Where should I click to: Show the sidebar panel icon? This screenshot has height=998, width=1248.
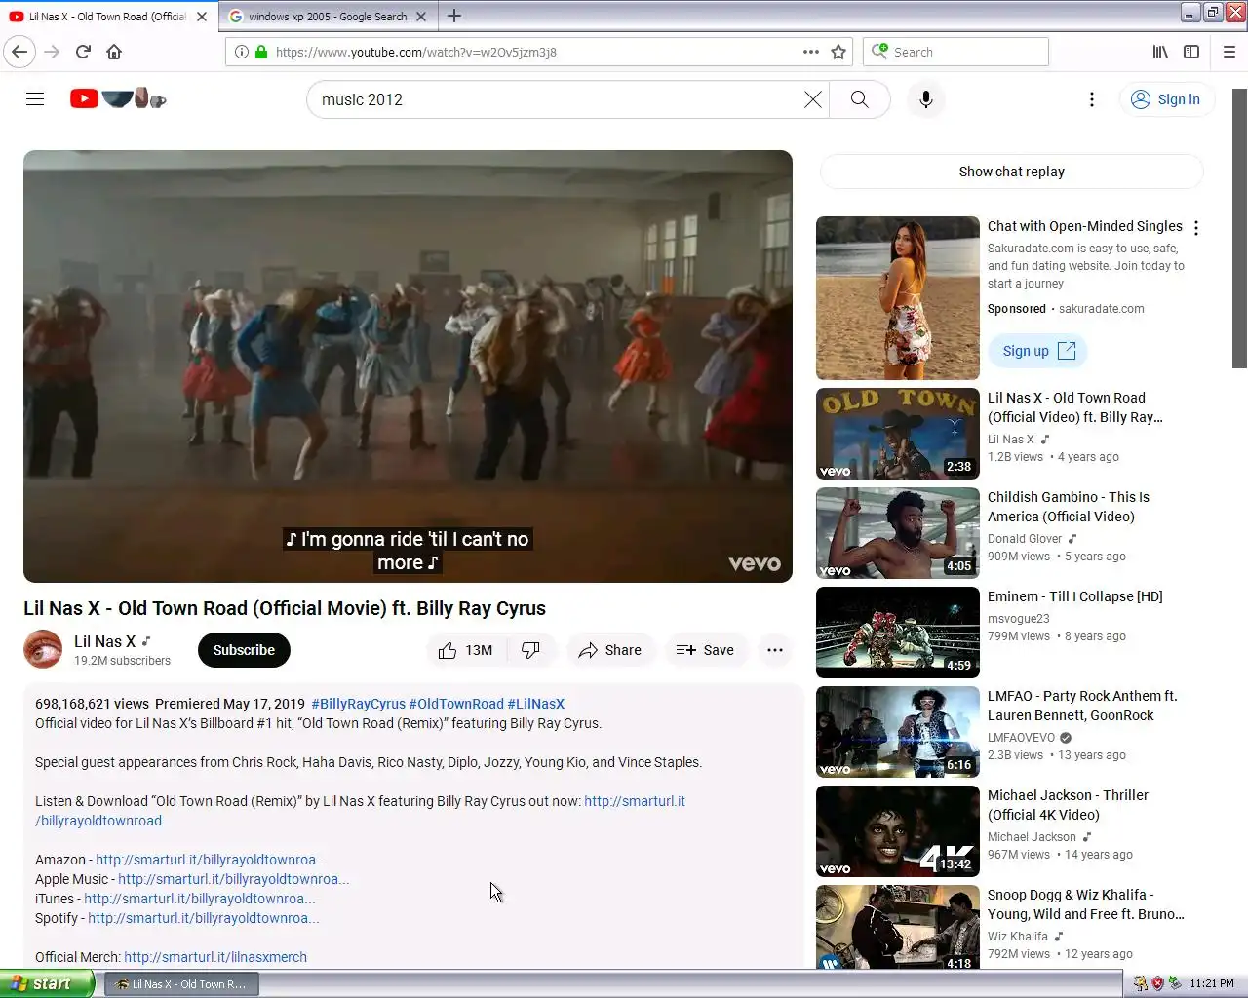(1191, 52)
